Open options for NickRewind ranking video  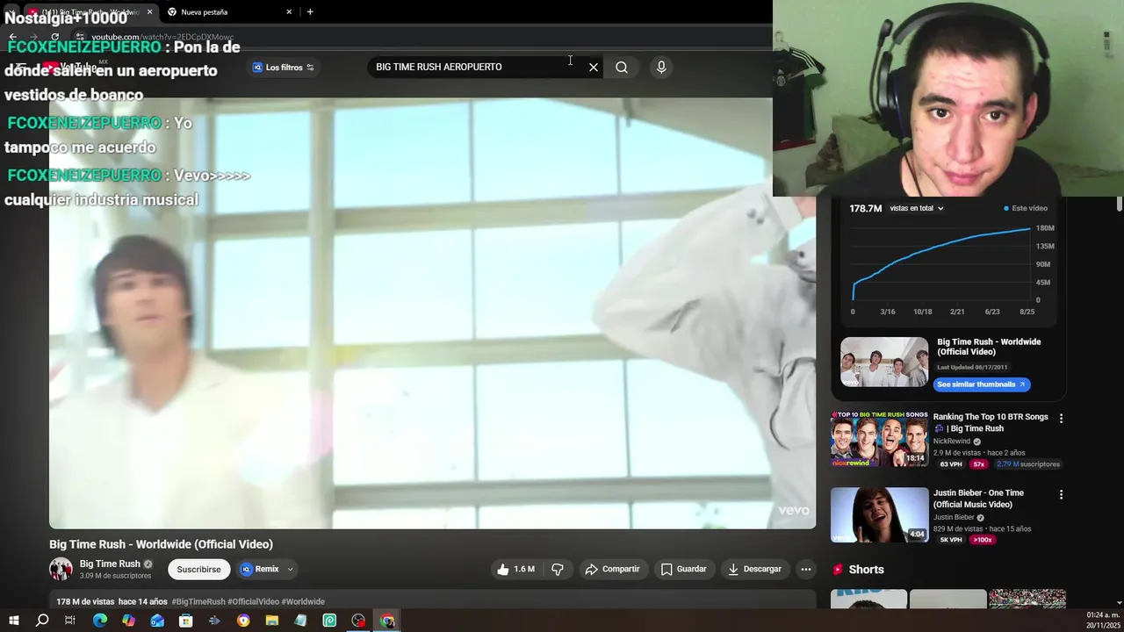coord(1061,419)
